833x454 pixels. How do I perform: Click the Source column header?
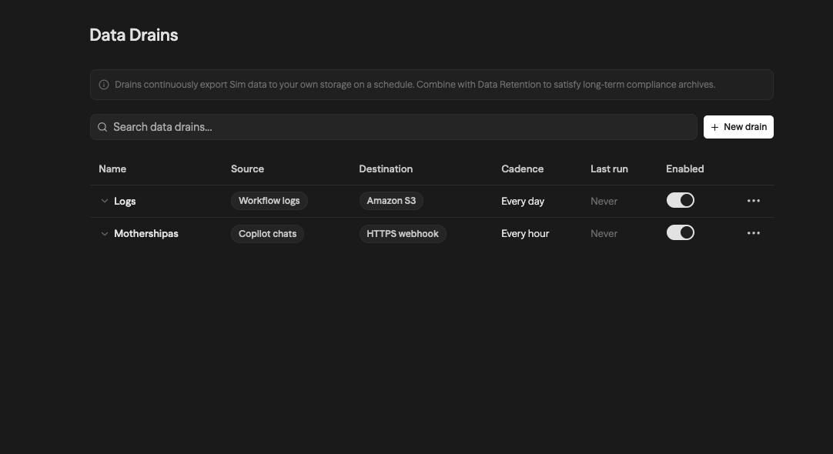[x=248, y=169]
